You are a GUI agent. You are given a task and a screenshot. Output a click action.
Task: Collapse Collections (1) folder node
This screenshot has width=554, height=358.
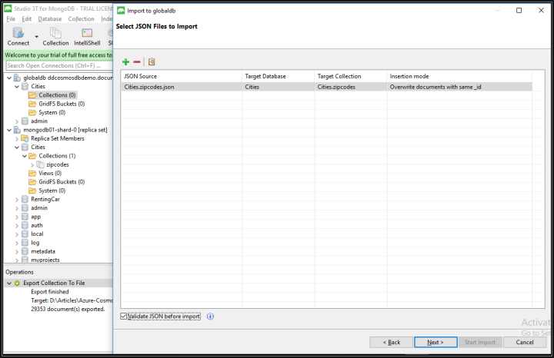click(x=25, y=156)
